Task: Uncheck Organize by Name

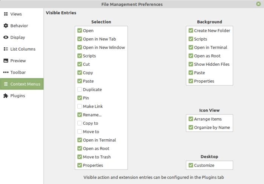Action: coord(191,128)
